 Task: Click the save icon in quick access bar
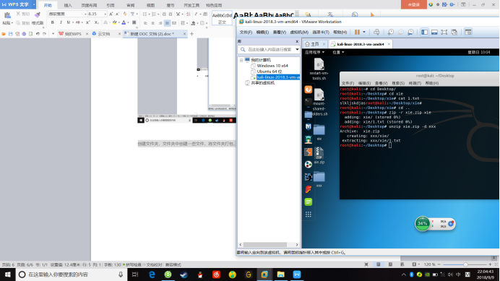[11, 33]
